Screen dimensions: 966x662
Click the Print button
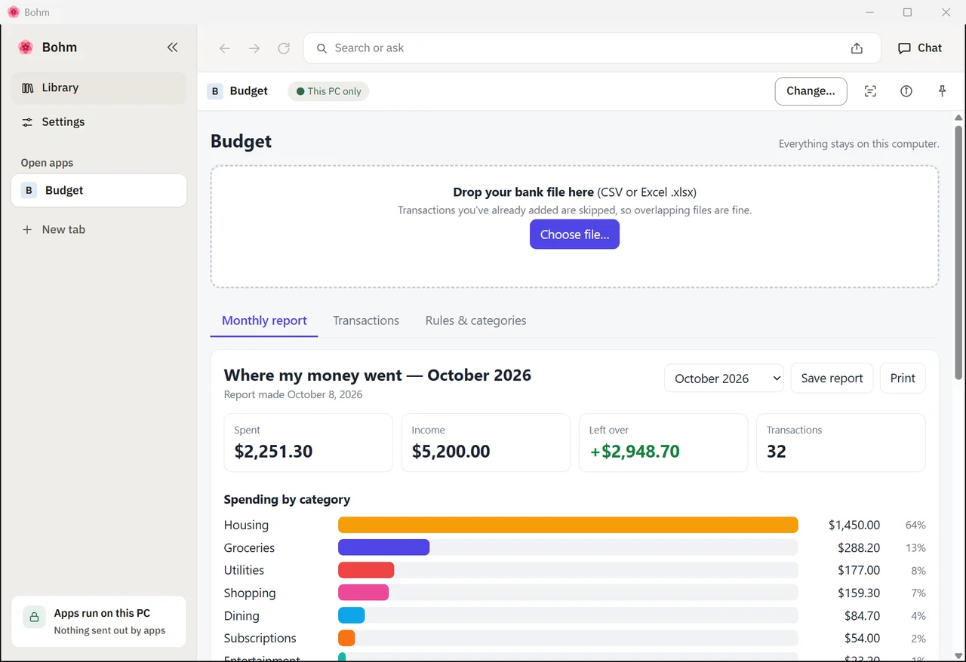(903, 379)
